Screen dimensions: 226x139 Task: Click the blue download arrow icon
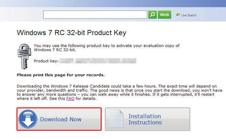[x=28, y=119]
